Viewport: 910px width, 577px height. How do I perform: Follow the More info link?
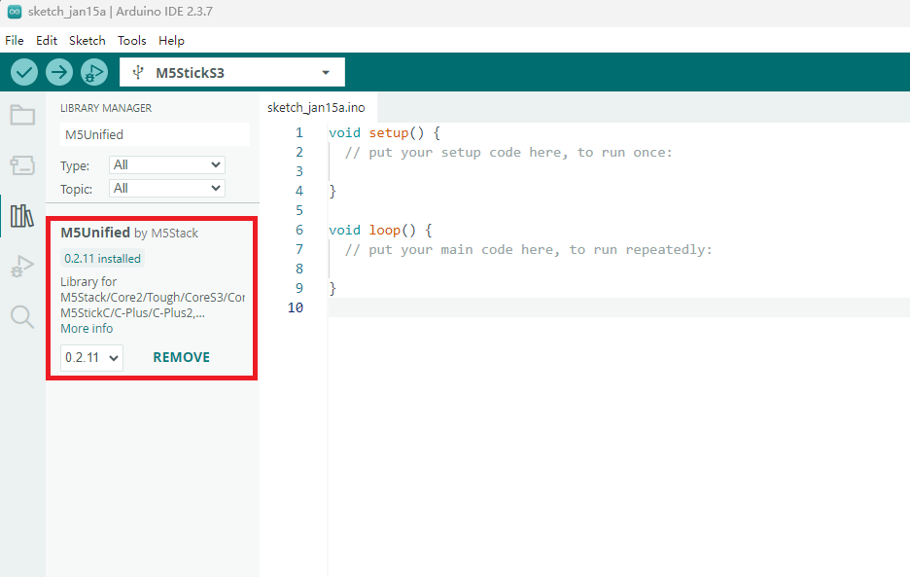pos(87,329)
